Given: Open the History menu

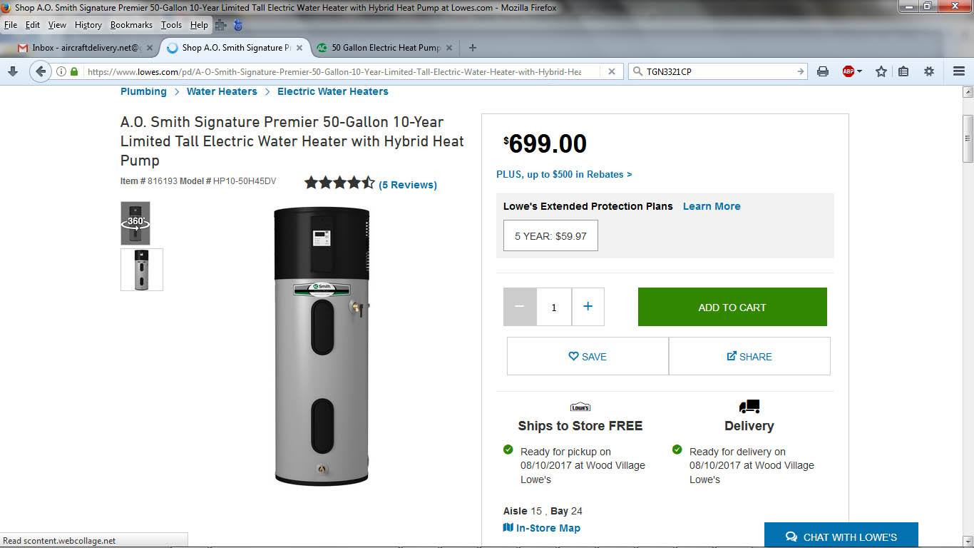Looking at the screenshot, I should click(x=88, y=25).
